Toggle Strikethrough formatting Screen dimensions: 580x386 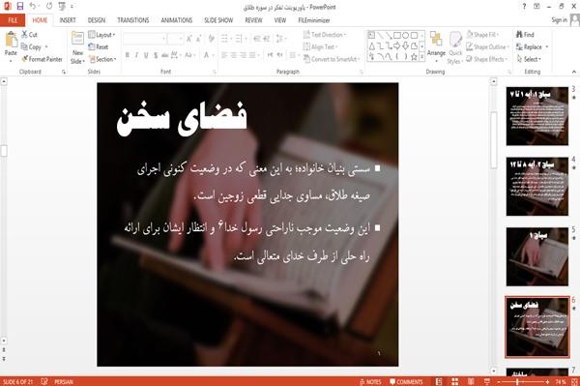164,55
